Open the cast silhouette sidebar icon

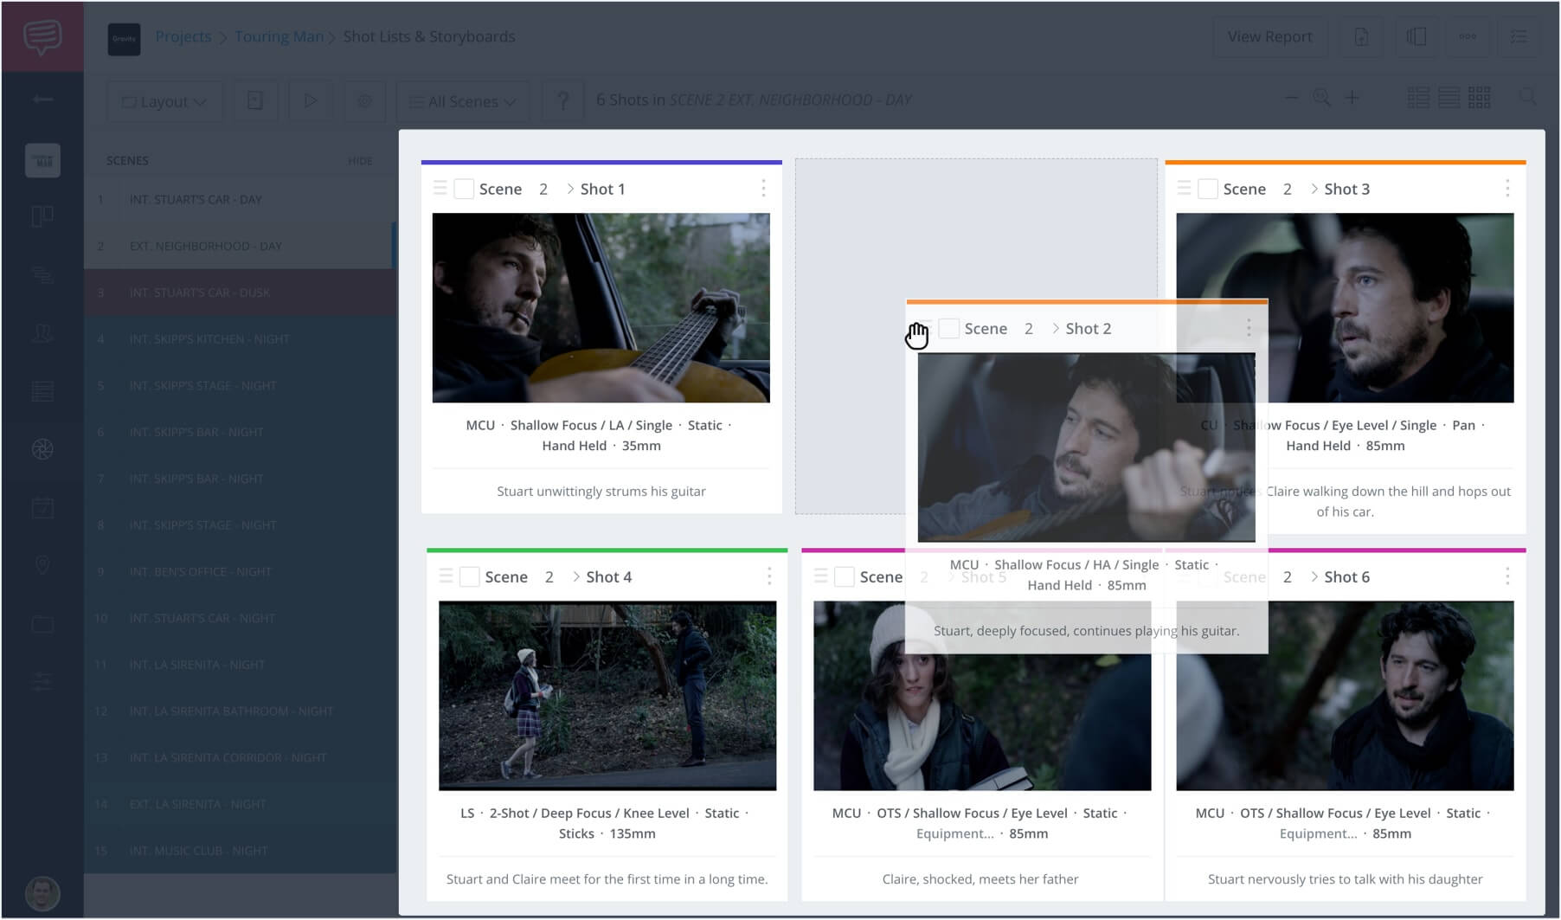point(42,333)
